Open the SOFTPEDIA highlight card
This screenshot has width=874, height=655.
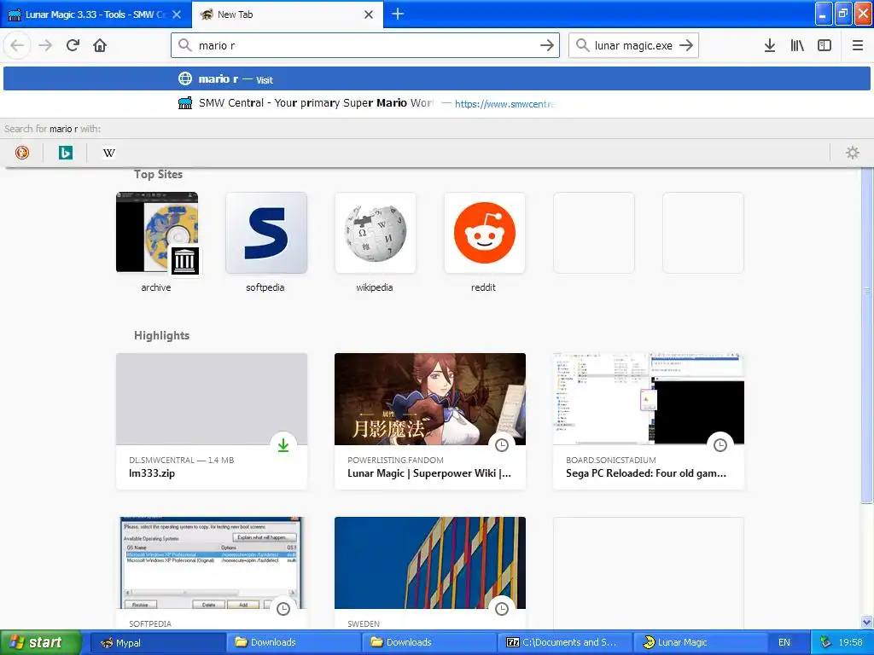[212, 574]
